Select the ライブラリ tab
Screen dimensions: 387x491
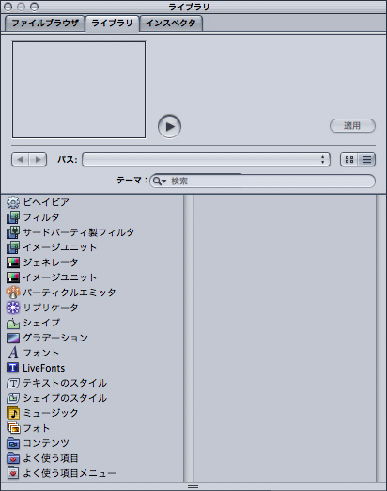coord(112,23)
